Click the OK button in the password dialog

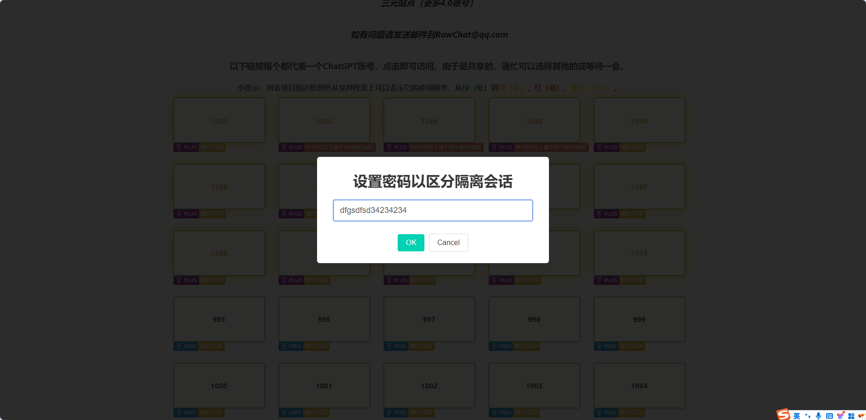point(411,243)
